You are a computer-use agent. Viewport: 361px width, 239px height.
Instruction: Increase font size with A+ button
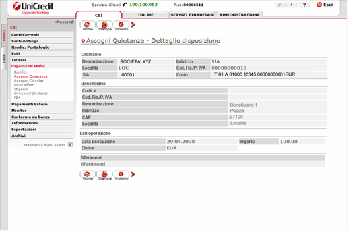coord(280,5)
